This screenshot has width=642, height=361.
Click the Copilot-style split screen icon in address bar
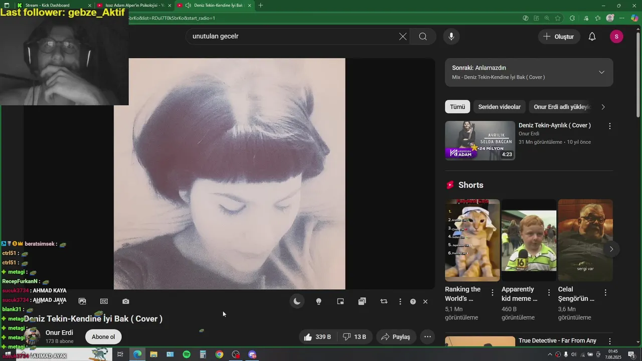pyautogui.click(x=526, y=18)
